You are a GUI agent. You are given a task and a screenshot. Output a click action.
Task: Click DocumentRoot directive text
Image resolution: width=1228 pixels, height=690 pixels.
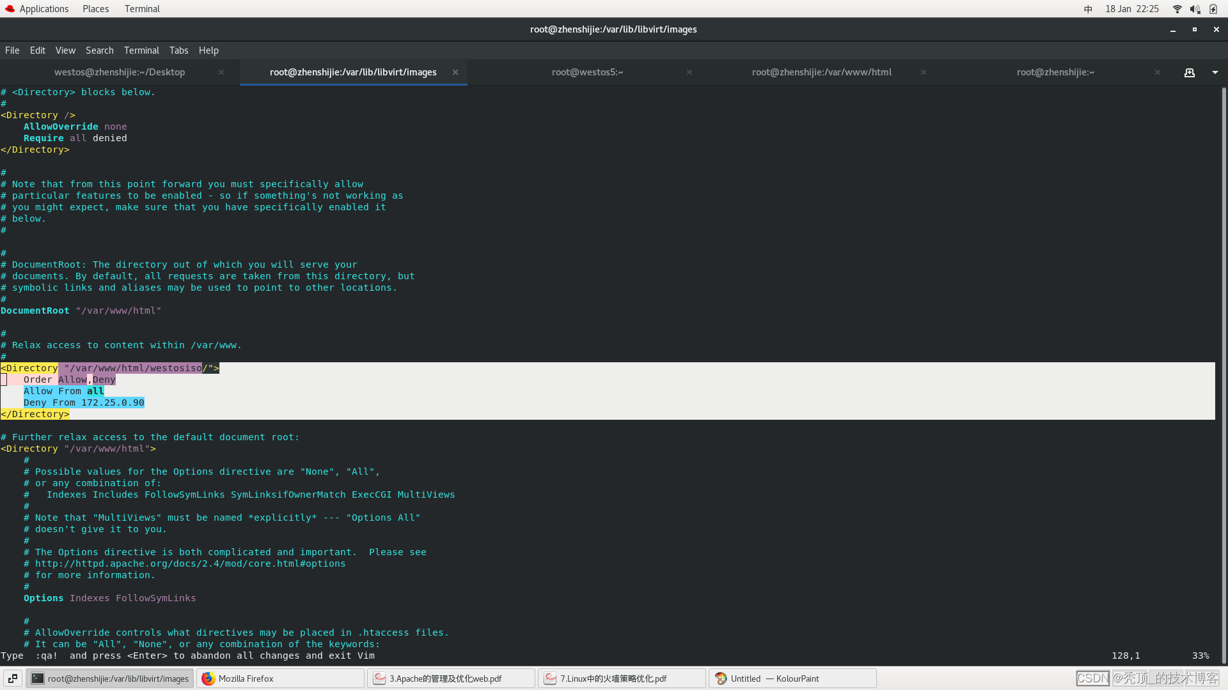click(x=35, y=310)
